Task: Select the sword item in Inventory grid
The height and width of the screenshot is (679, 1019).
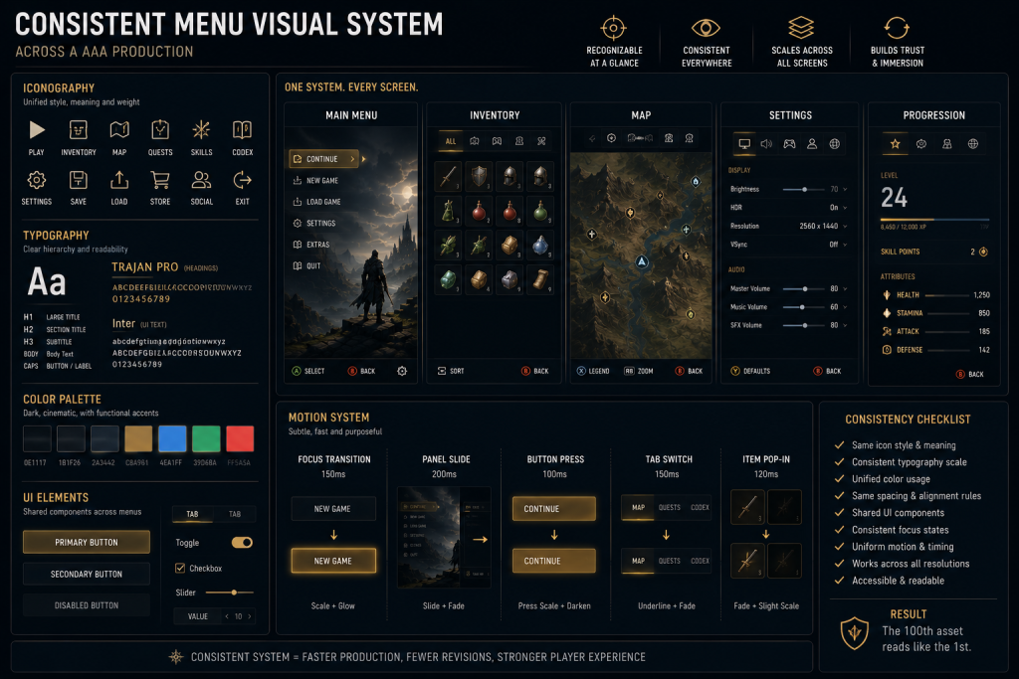Action: (449, 176)
